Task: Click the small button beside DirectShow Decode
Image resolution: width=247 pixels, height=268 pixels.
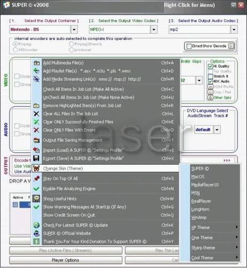Action: point(231,46)
